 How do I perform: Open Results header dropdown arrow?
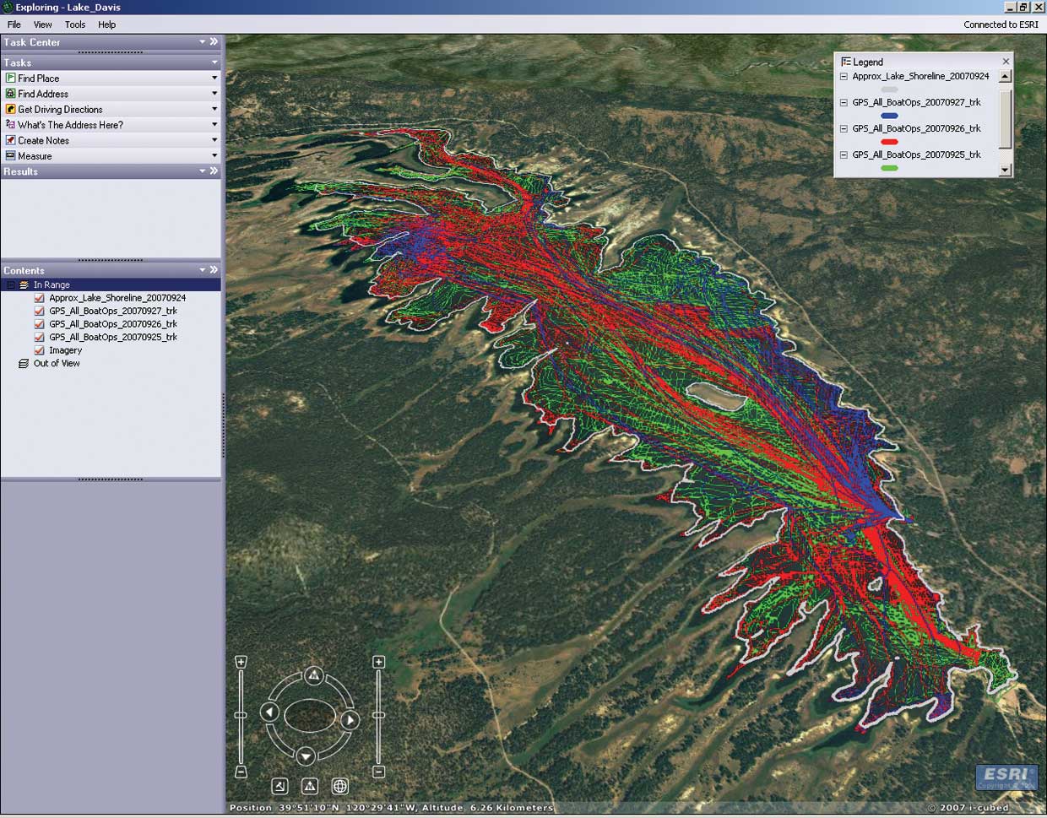coord(202,171)
